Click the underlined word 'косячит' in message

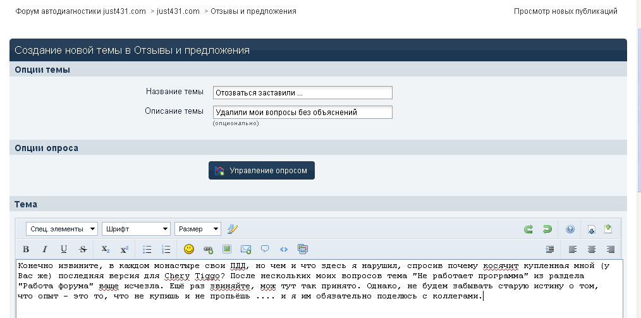pyautogui.click(x=501, y=266)
